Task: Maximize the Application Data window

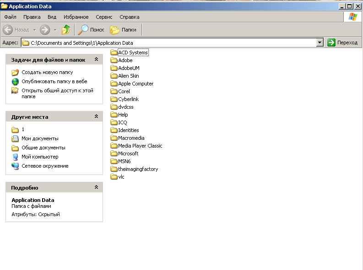Action: point(350,6)
